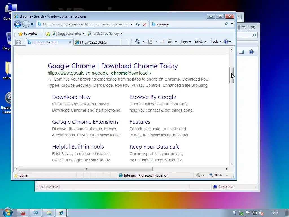Open the Print options dropdown arrow

pyautogui.click(x=176, y=42)
